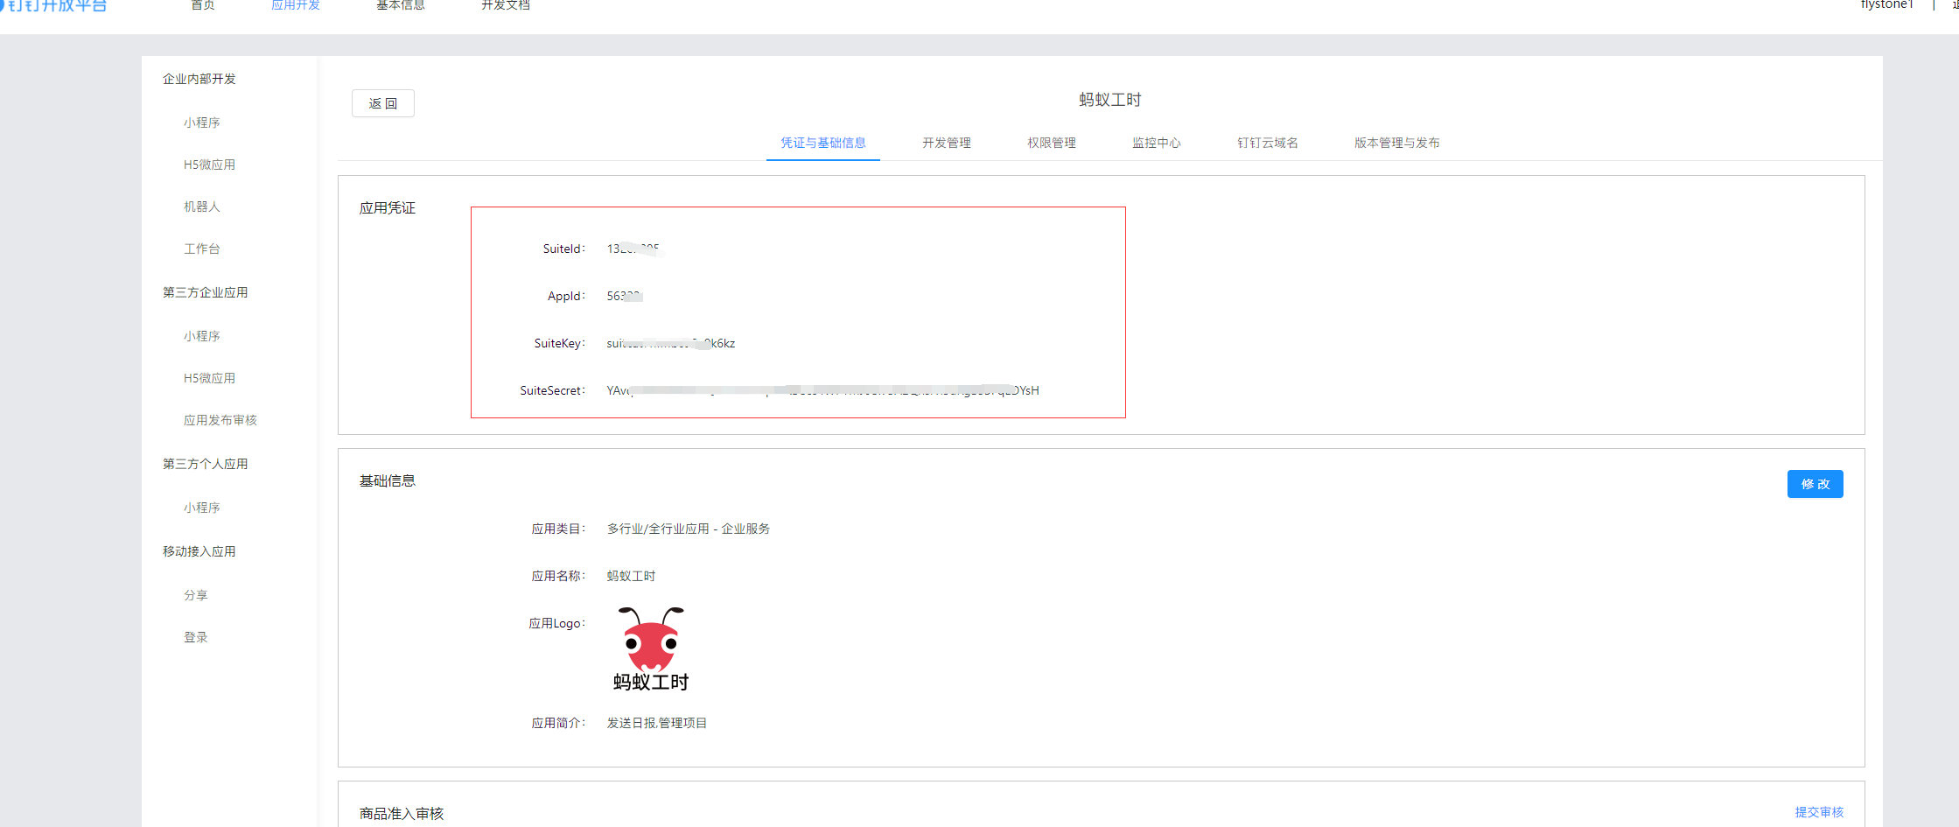Viewport: 1959px width, 827px height.
Task: Click the 蚂蚁工时 应用名称 value
Action: 631,576
